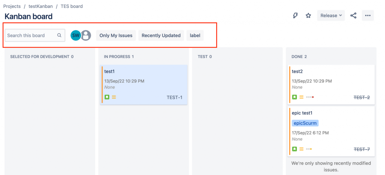Image resolution: width=385 pixels, height=175 pixels.
Task: Open TES board from the breadcrumb
Action: [x=71, y=6]
